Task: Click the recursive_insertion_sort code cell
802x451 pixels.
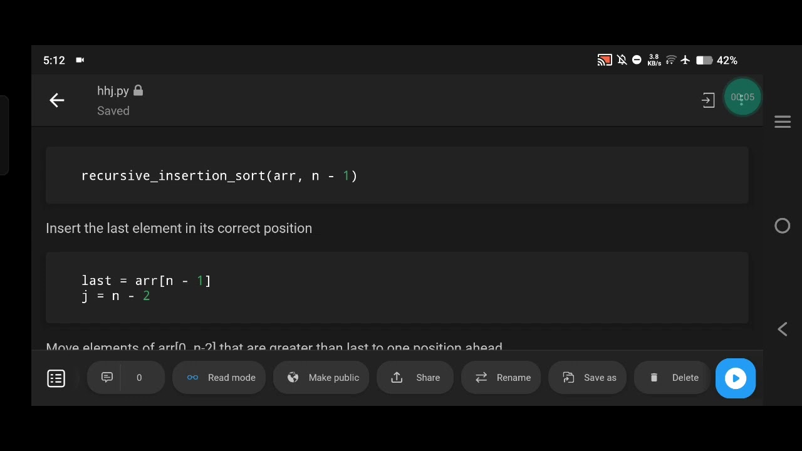Action: [x=397, y=175]
